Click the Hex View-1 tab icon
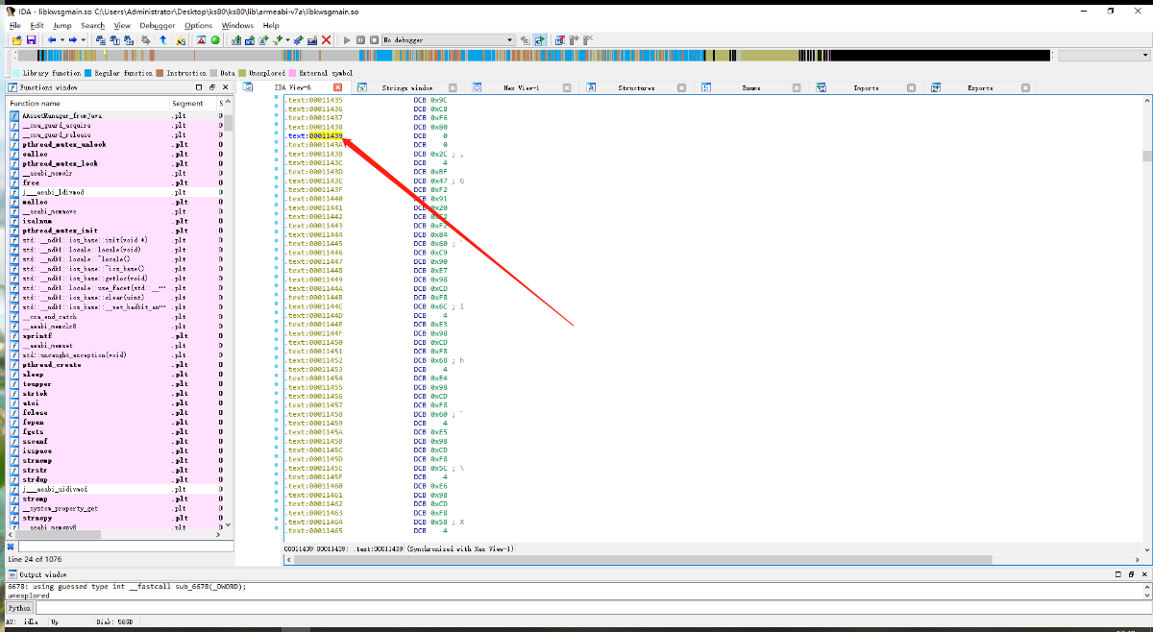This screenshot has width=1153, height=632. point(477,87)
